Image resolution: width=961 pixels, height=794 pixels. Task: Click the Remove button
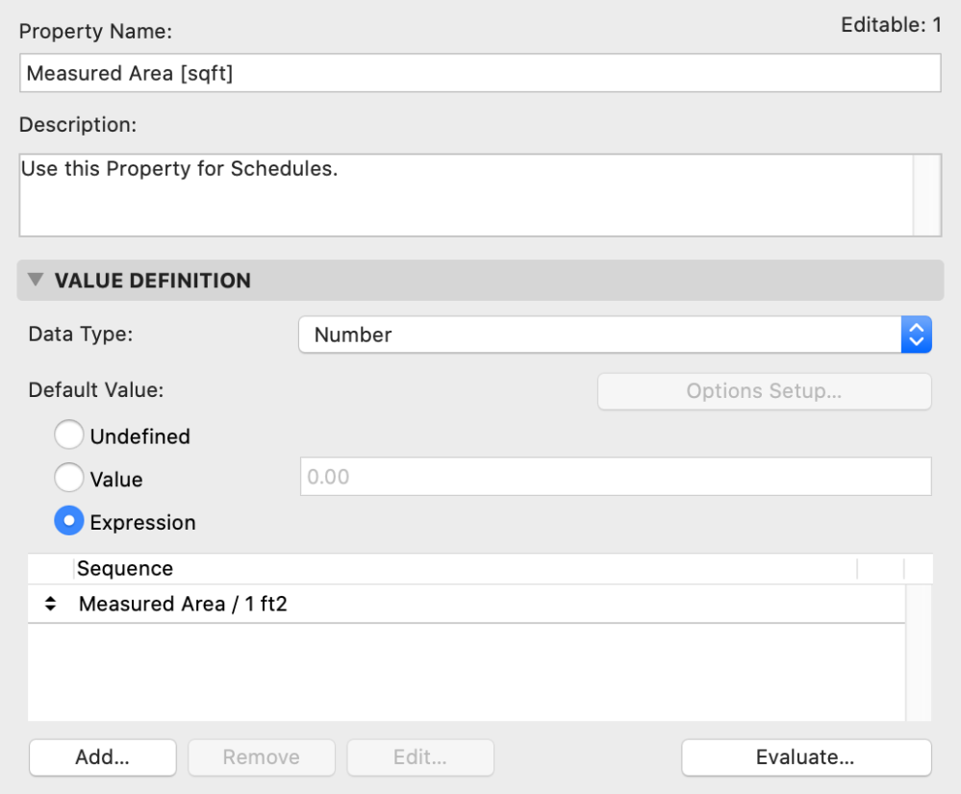[x=261, y=757]
